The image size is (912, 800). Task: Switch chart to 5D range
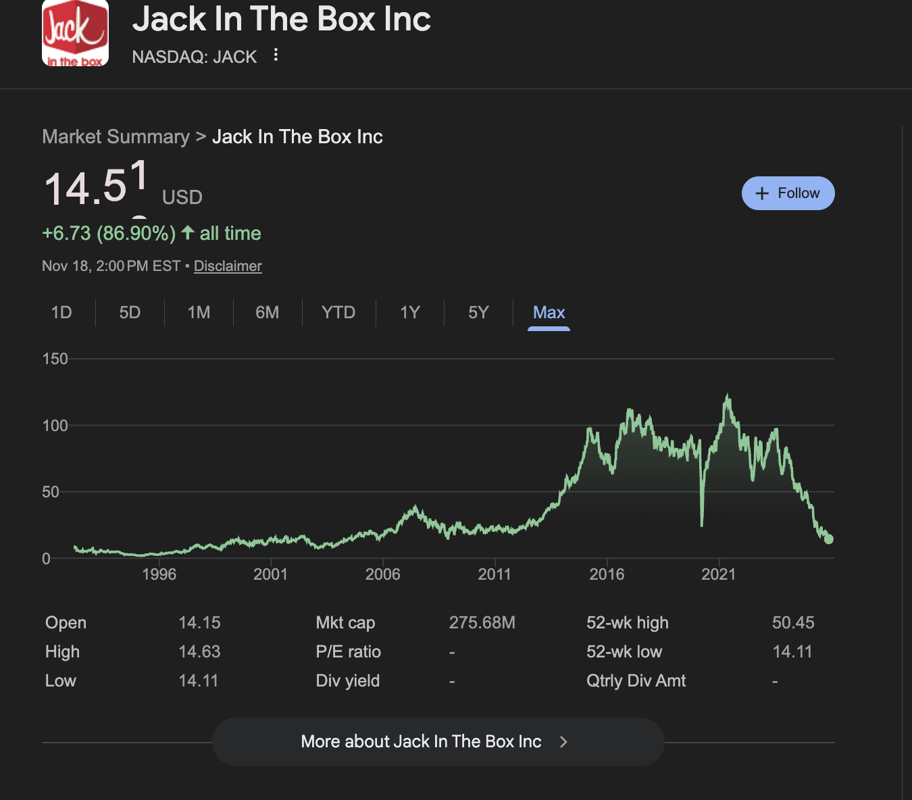click(130, 312)
